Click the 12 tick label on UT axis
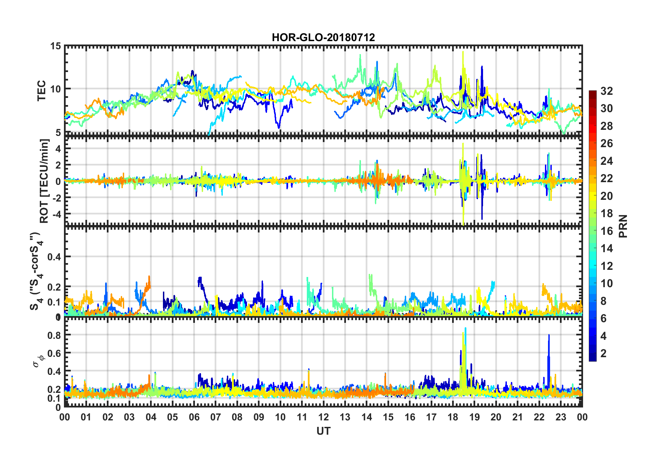 323,417
